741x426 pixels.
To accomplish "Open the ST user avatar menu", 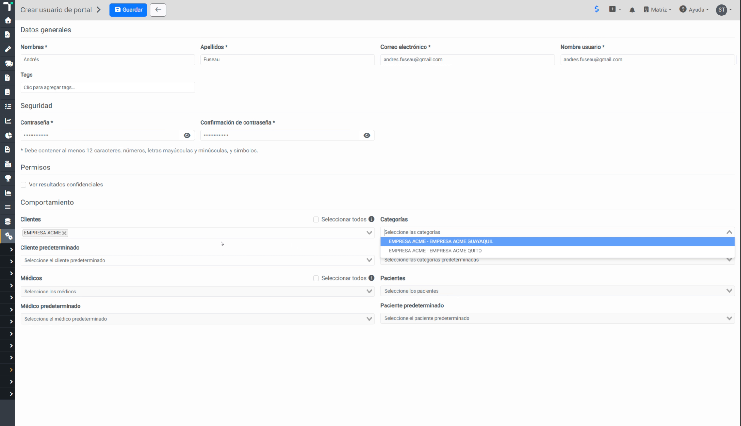I will [724, 10].
